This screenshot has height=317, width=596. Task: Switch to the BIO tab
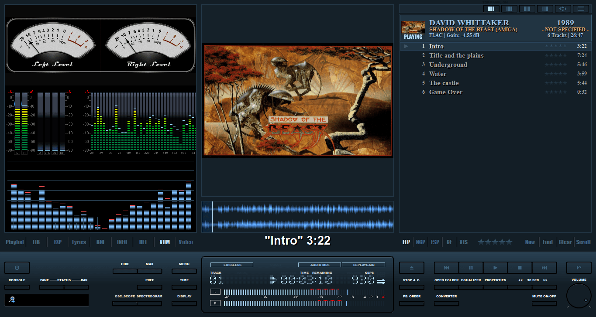pyautogui.click(x=100, y=242)
